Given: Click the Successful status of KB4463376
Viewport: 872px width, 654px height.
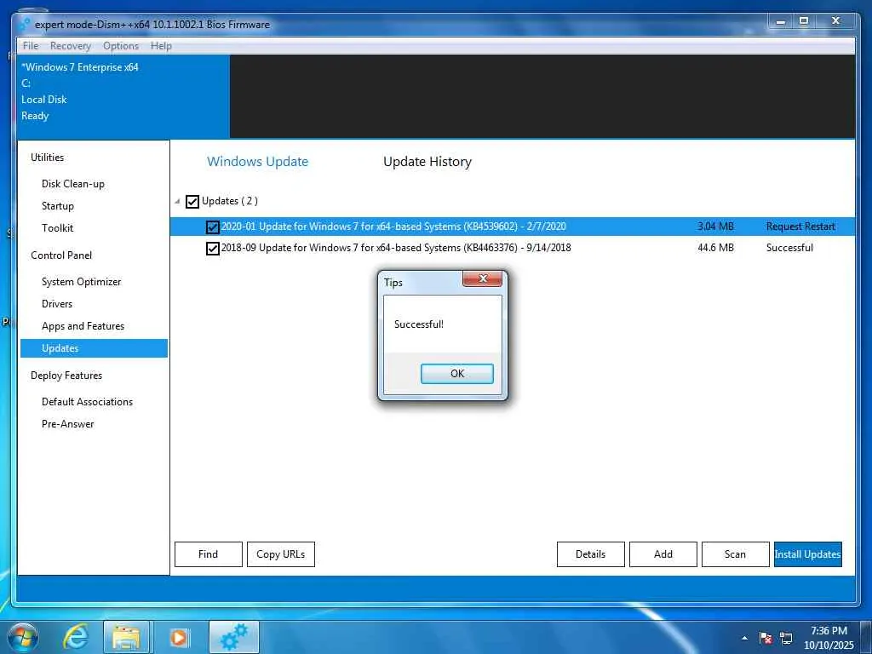Looking at the screenshot, I should click(789, 248).
